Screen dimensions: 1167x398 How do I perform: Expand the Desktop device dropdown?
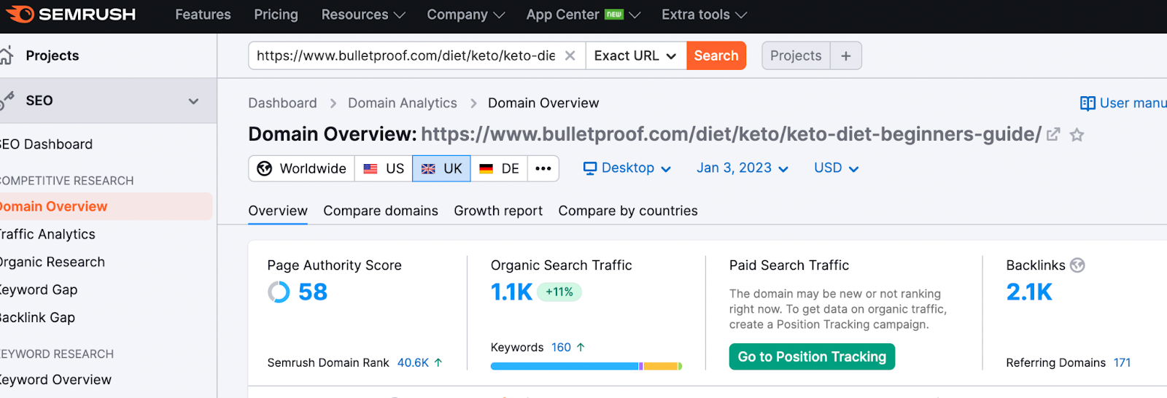627,168
